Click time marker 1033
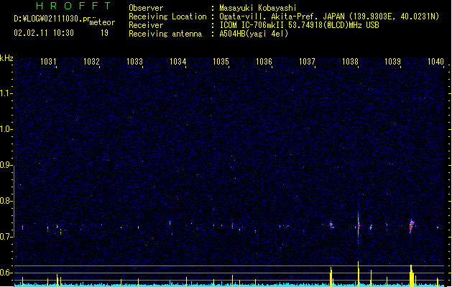This screenshot has width=452, height=287. (134, 62)
